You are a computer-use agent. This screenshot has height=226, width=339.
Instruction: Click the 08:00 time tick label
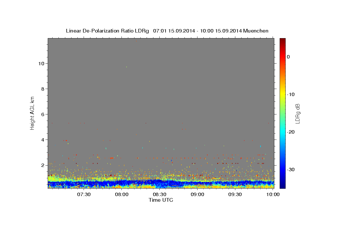click(x=122, y=195)
